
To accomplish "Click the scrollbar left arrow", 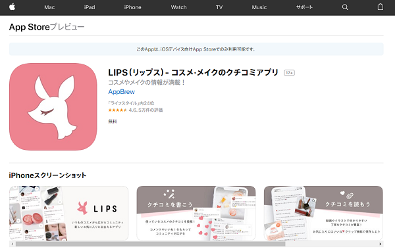I will 13,244.
